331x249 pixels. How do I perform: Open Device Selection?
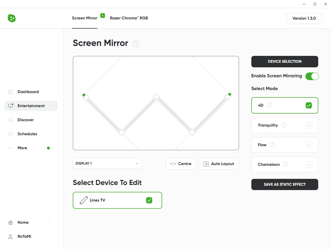coord(285,61)
